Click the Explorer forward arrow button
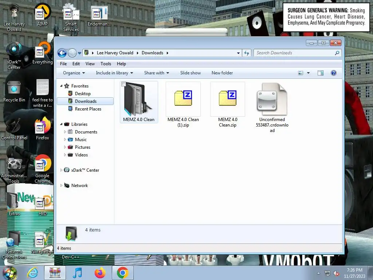 tap(72, 53)
